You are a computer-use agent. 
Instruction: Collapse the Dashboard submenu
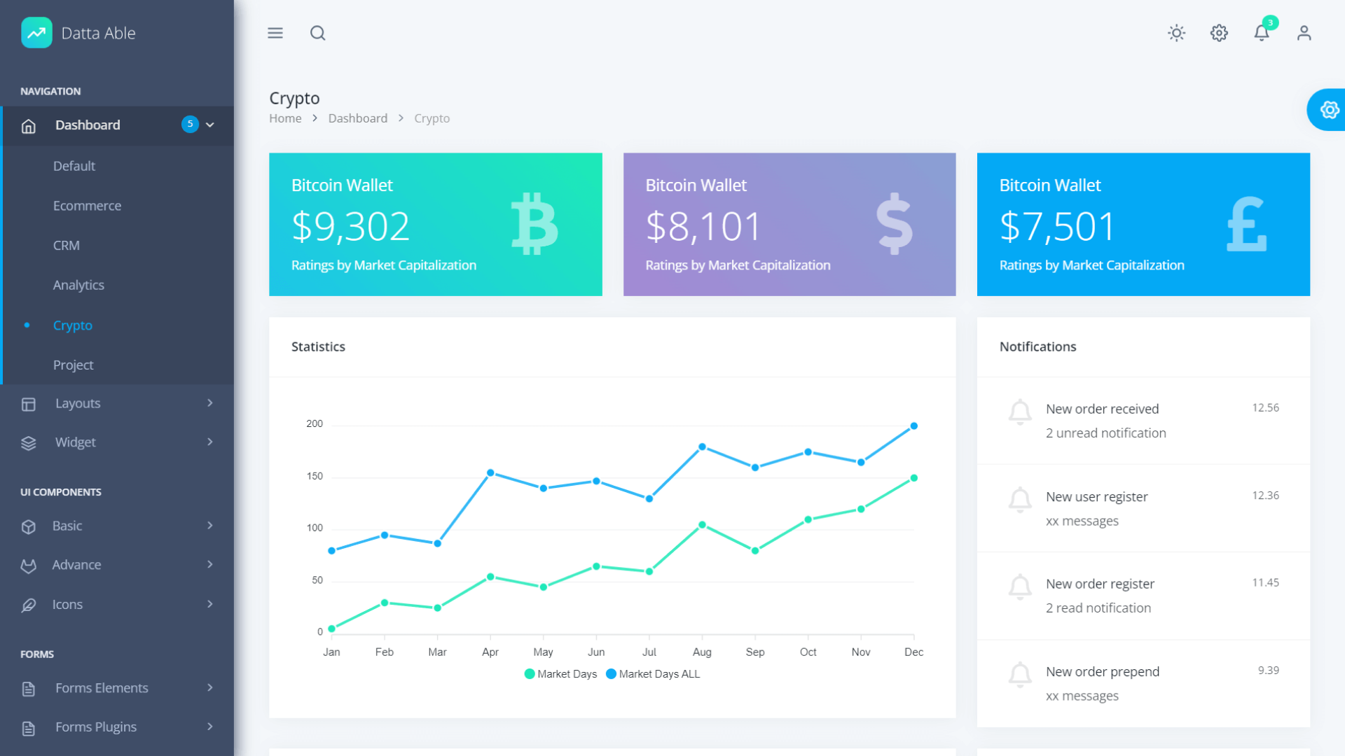click(x=87, y=125)
